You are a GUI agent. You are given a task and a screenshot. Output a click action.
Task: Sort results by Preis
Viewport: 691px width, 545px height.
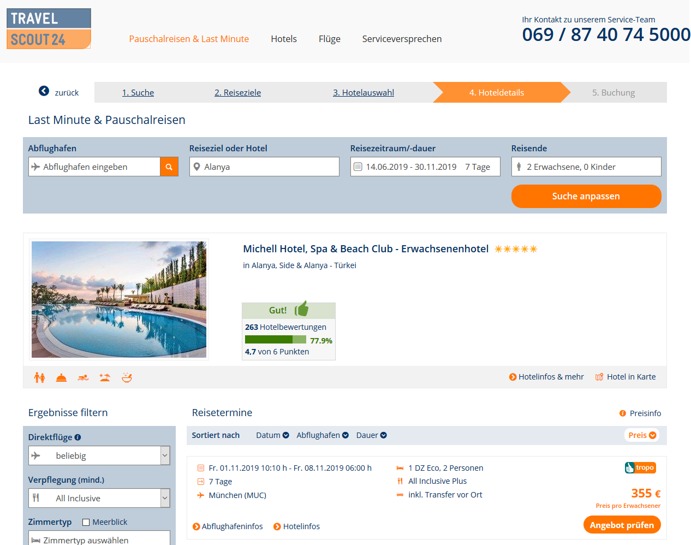(642, 435)
